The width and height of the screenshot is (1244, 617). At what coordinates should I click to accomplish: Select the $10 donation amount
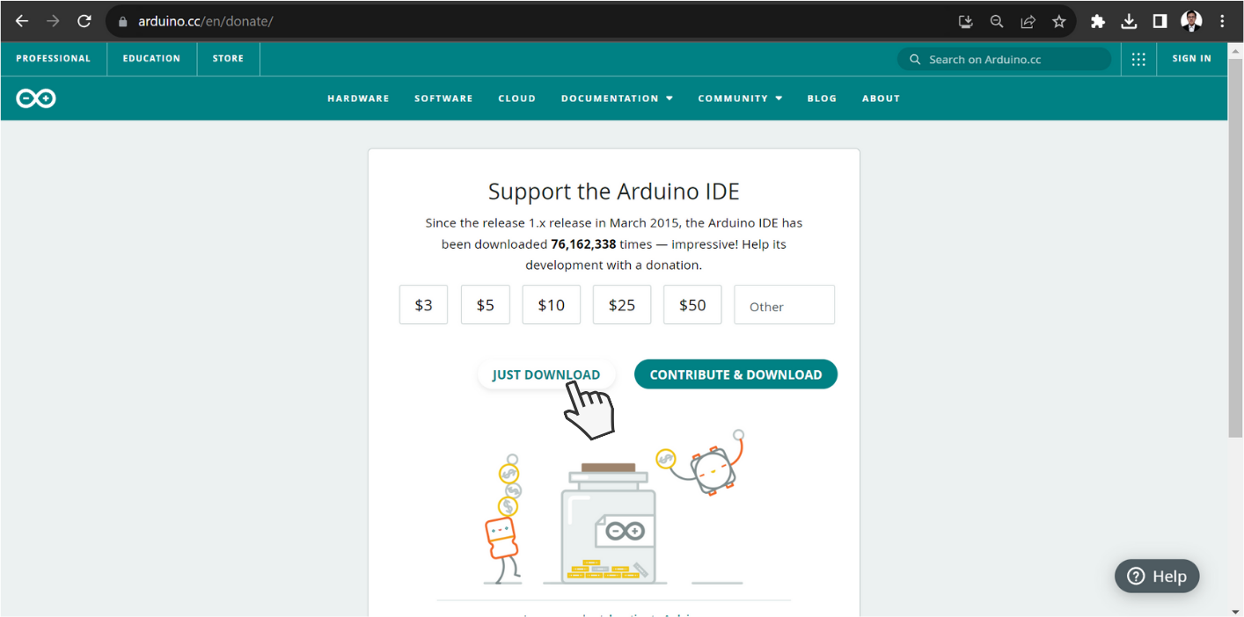click(551, 305)
